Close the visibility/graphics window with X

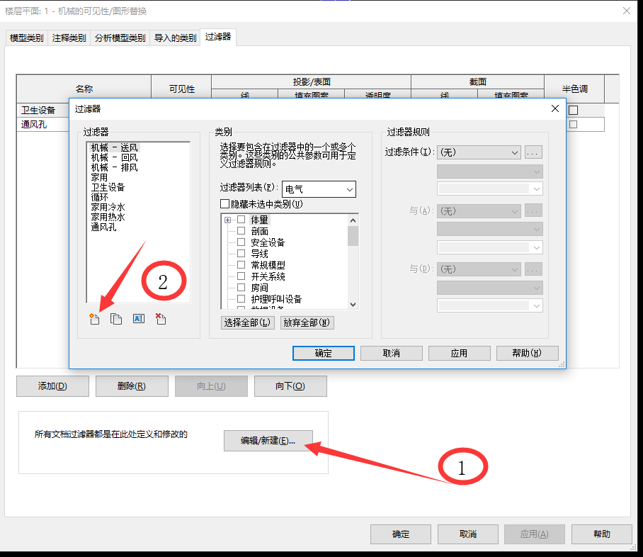(x=627, y=11)
